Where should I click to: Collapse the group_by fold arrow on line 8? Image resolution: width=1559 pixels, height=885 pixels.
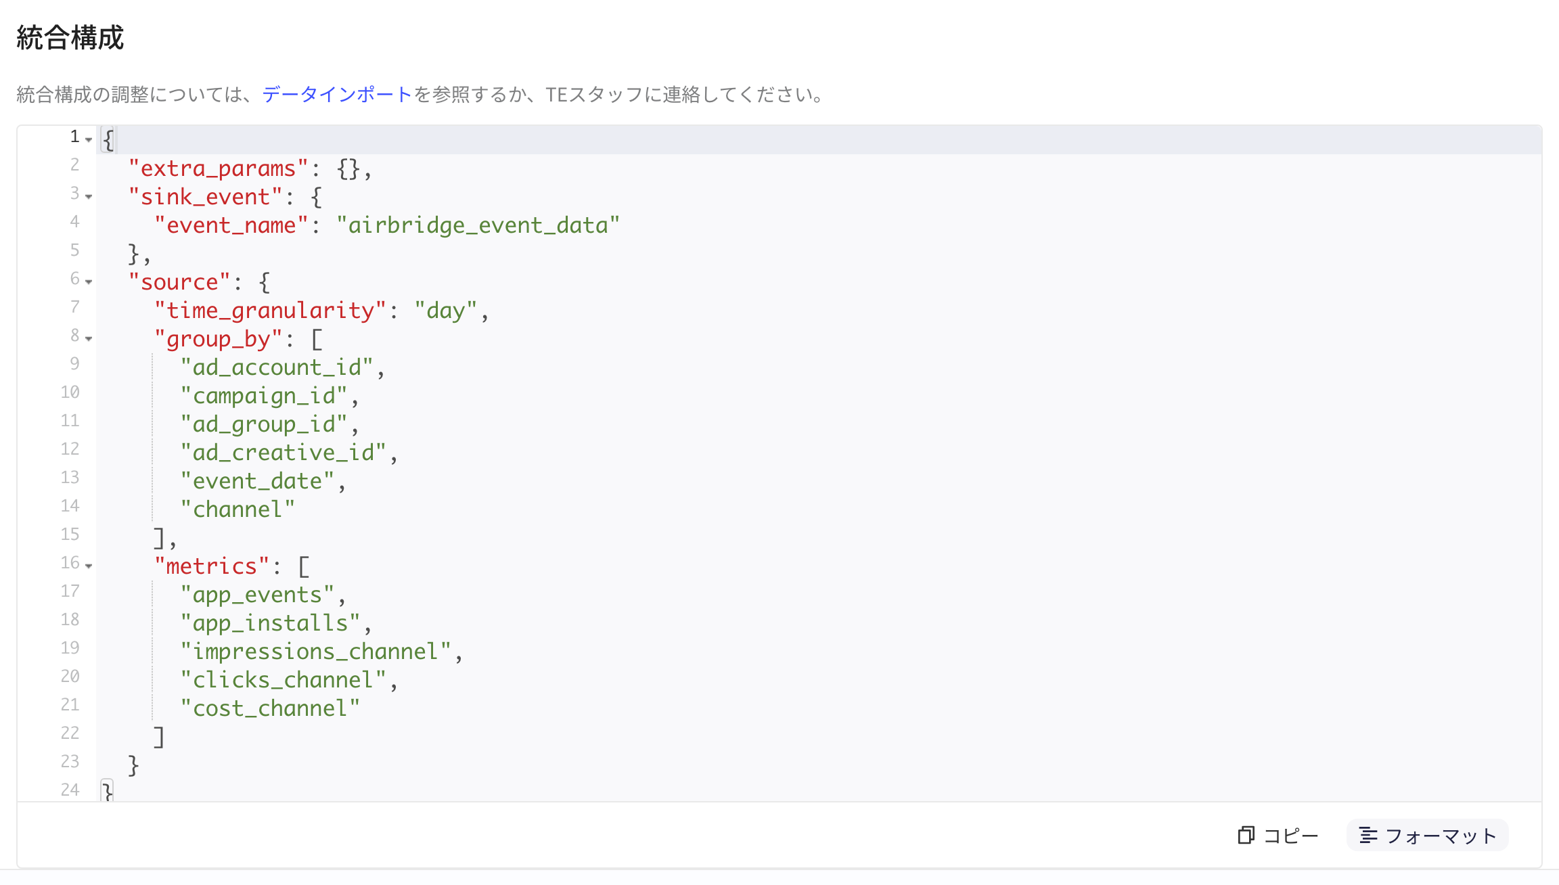click(x=89, y=338)
